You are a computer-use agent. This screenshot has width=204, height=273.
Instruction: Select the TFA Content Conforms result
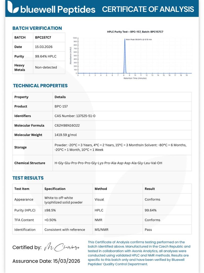tap(152, 220)
